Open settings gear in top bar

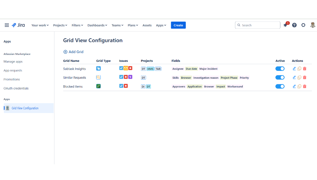click(x=303, y=25)
